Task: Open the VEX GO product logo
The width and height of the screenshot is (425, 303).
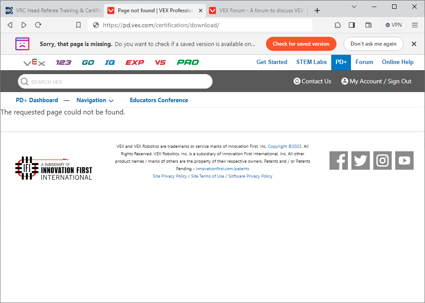Action: coord(88,63)
